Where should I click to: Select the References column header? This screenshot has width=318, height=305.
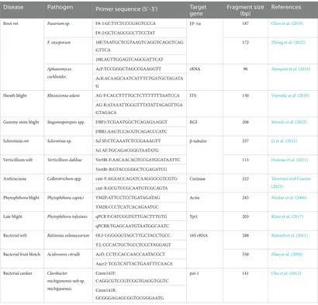click(x=286, y=7)
